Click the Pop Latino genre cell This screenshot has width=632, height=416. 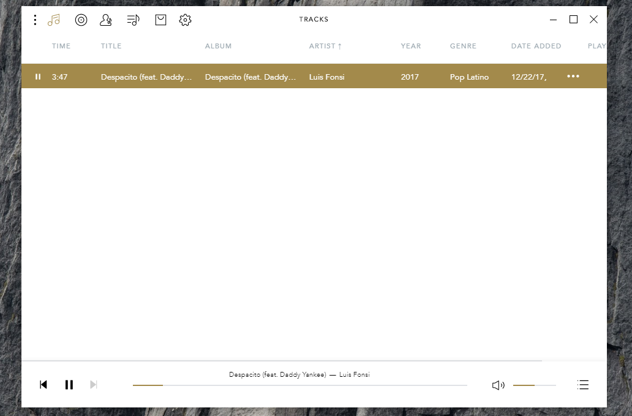[x=469, y=77]
